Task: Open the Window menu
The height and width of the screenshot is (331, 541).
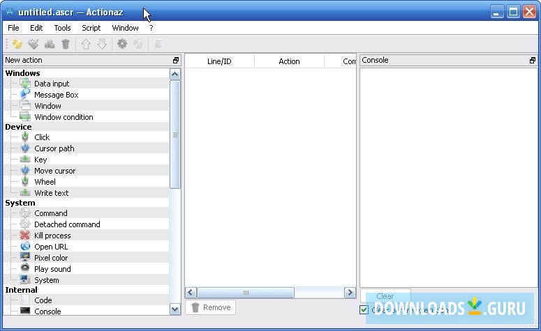Action: (x=125, y=28)
